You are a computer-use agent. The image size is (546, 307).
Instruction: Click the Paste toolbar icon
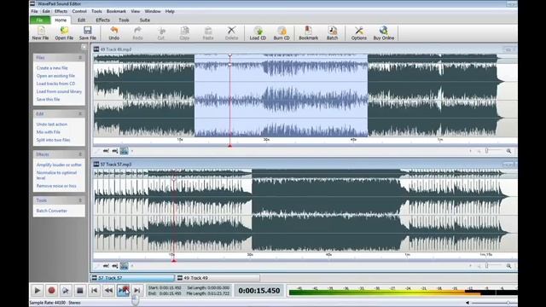tap(208, 33)
